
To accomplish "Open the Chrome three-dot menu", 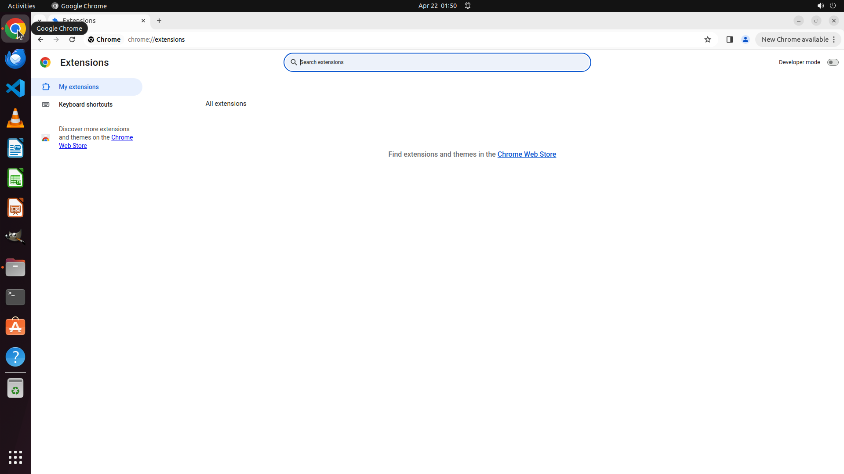I will tap(834, 39).
